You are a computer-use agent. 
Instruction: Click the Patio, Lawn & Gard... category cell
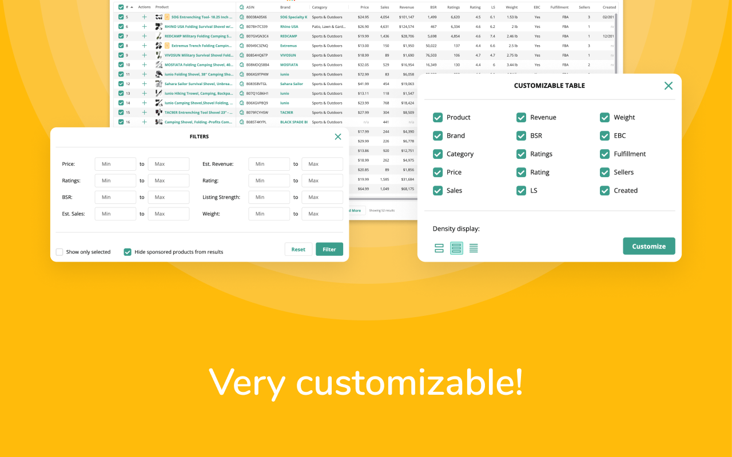(x=329, y=27)
